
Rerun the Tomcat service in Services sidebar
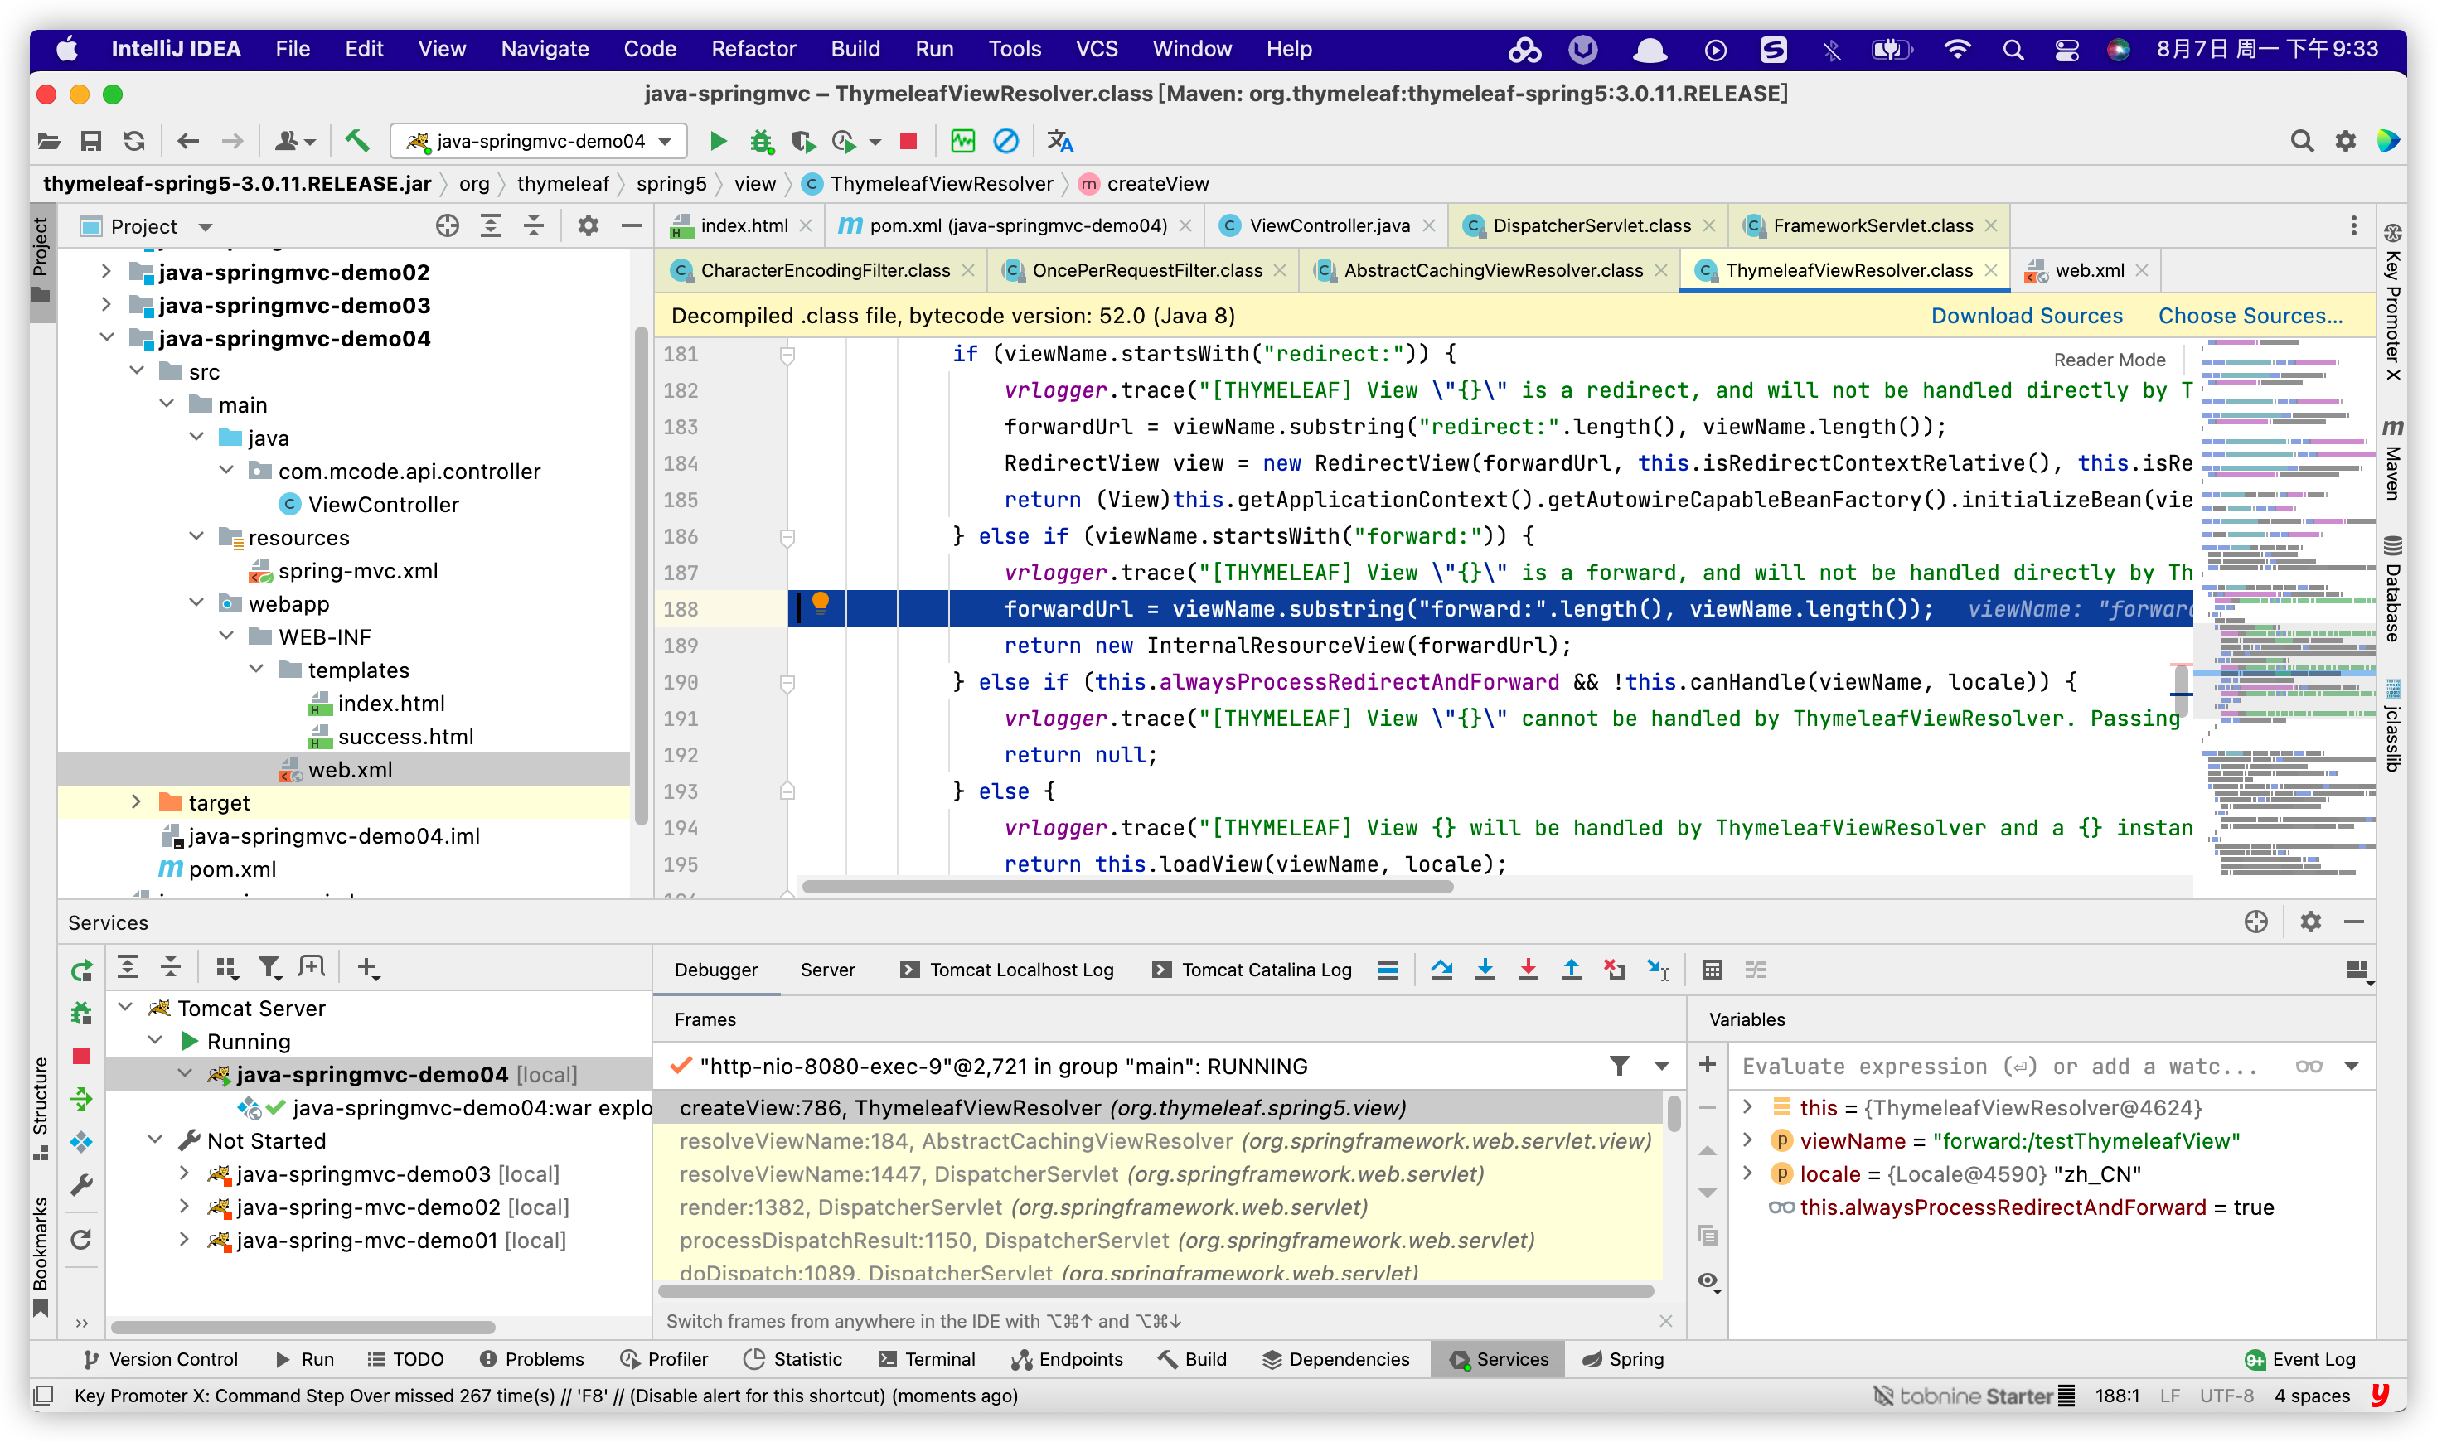coord(81,970)
